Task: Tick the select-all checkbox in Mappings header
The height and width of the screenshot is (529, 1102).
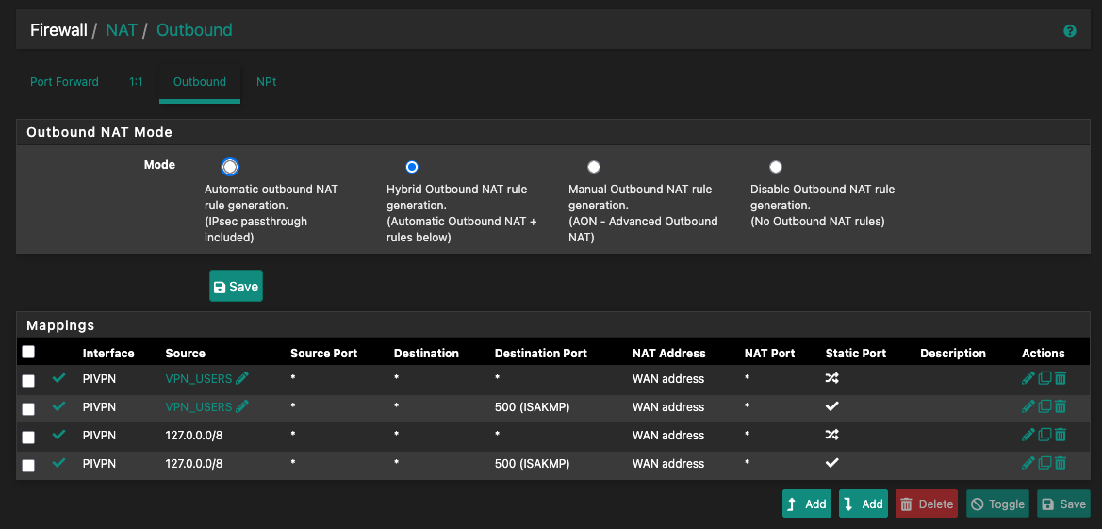Action: point(28,352)
